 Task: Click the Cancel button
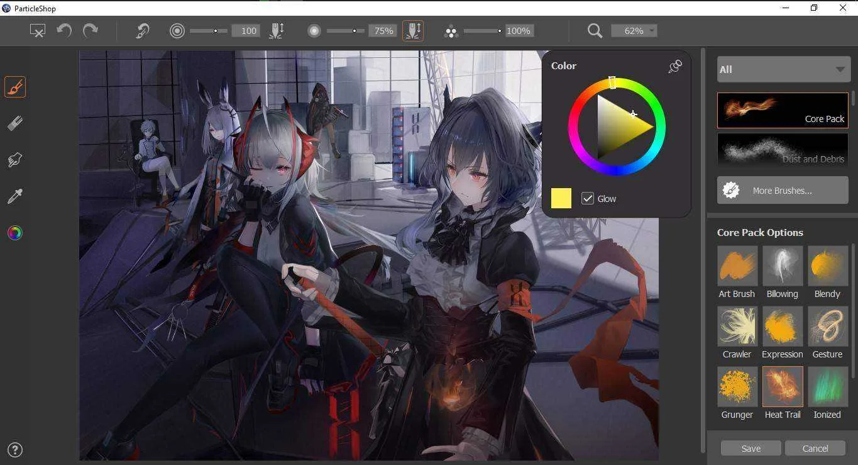pos(815,448)
